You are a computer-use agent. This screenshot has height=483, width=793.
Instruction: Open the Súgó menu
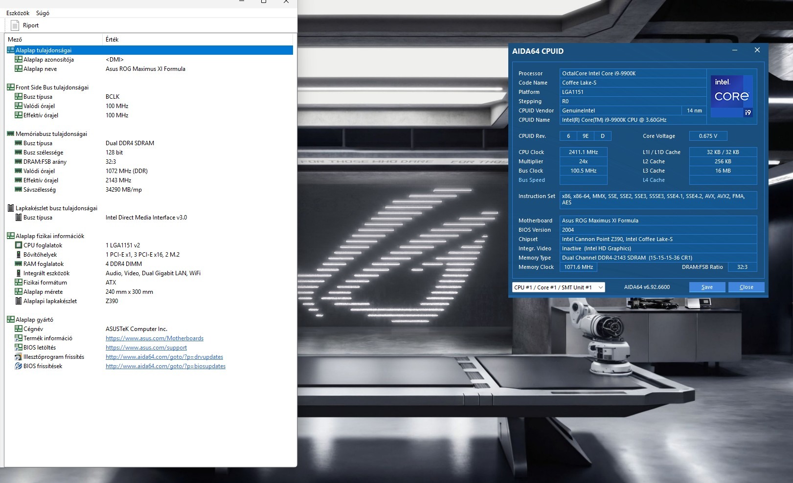pyautogui.click(x=43, y=13)
